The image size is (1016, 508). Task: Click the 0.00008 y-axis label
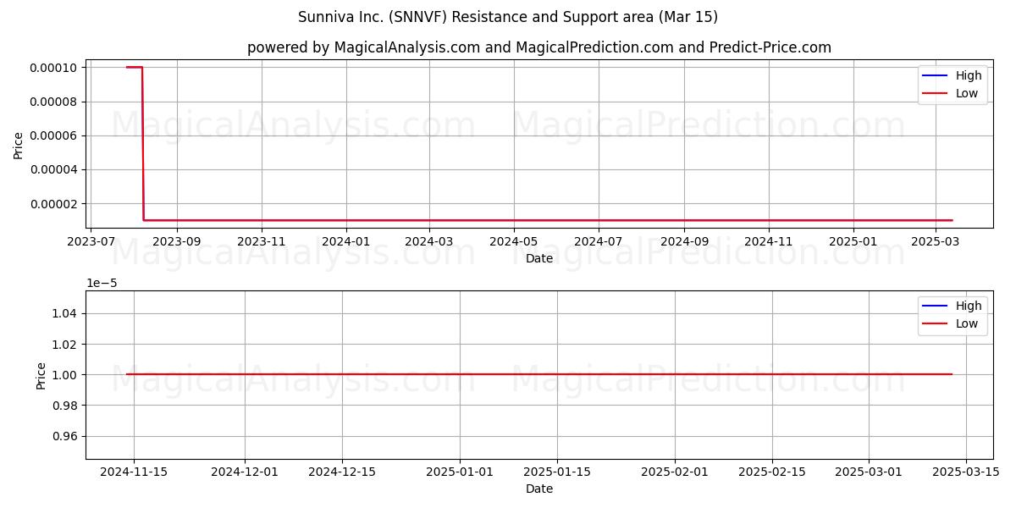[52, 102]
